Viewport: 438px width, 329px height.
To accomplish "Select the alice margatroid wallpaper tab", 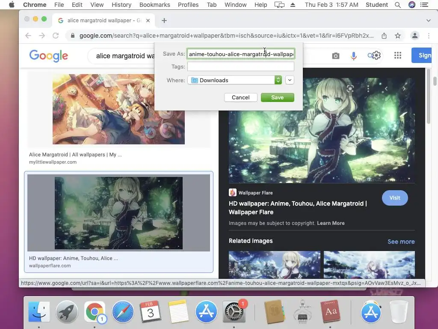I will coord(104,21).
